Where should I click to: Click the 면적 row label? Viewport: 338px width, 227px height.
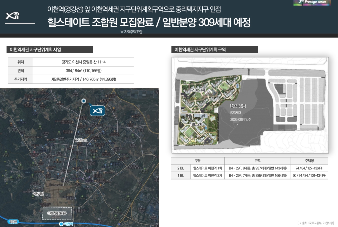coord(20,71)
